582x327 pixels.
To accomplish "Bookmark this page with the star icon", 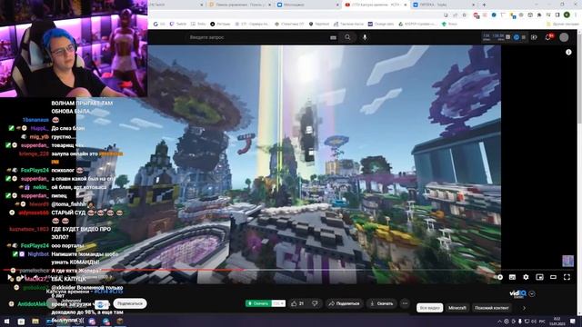I will click(x=465, y=15).
